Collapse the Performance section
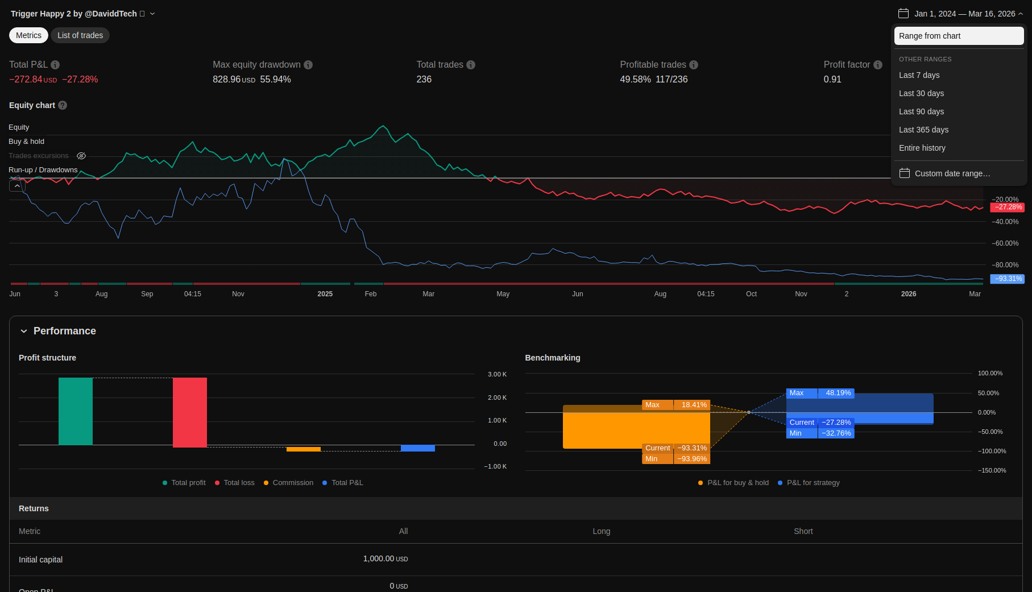The width and height of the screenshot is (1032, 592). [24, 331]
